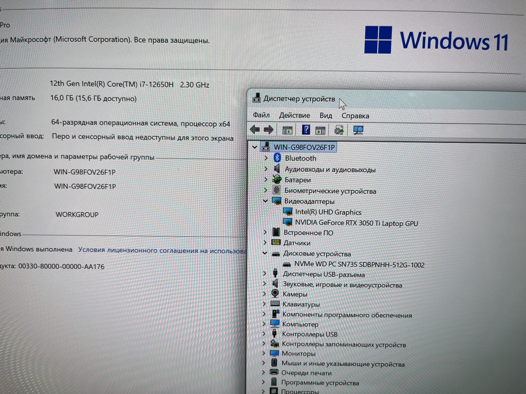Screen dimensions: 526x394
Task: Select Intel(R) UHD Graphics adapter
Action: [328, 212]
